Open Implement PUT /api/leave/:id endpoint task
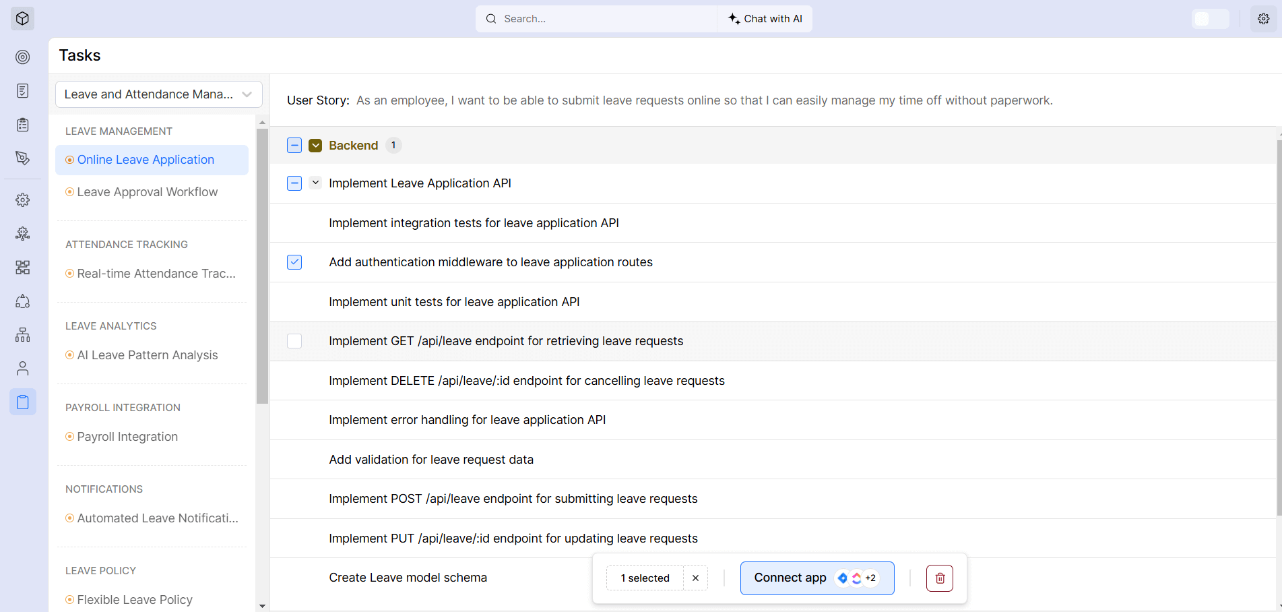Screen dimensions: 1282x612 click(513, 539)
